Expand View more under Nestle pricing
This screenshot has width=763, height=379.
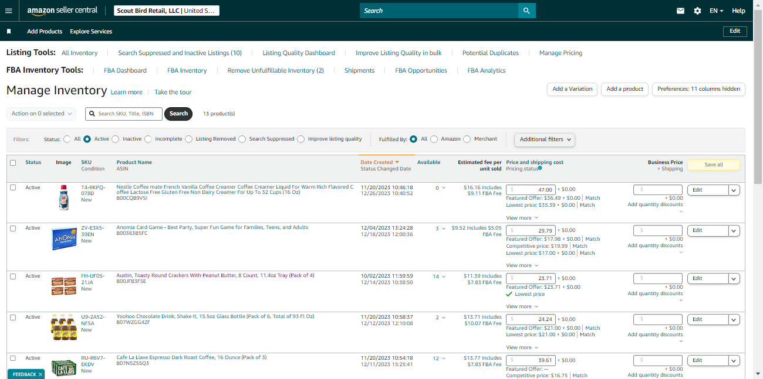(x=521, y=218)
